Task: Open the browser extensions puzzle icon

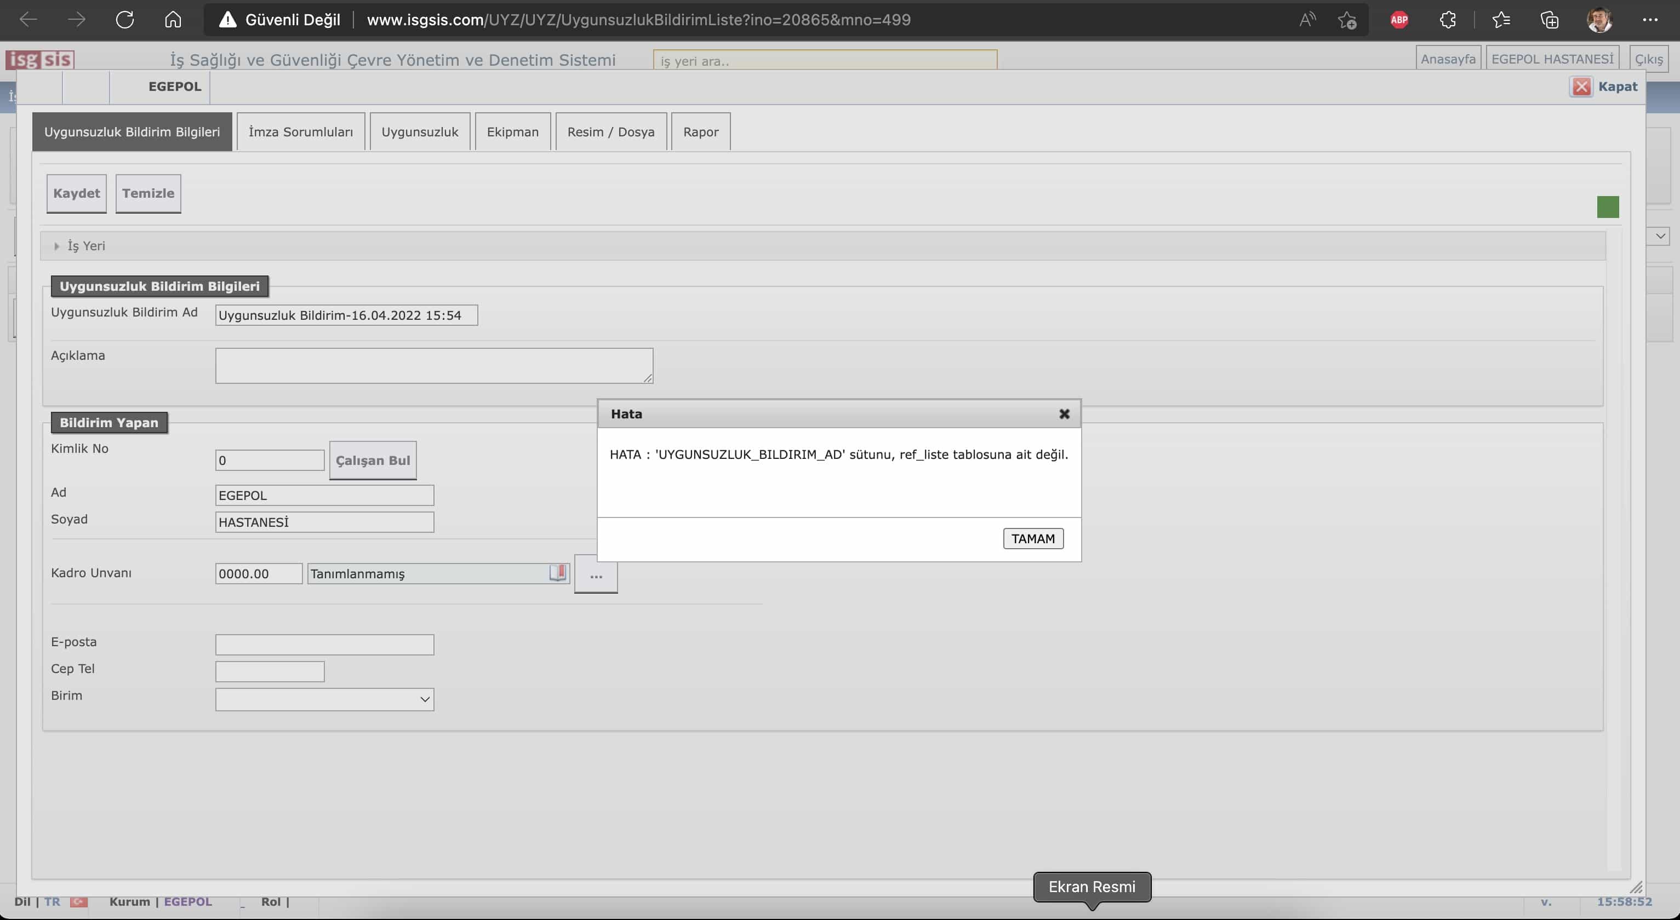Action: click(1447, 20)
